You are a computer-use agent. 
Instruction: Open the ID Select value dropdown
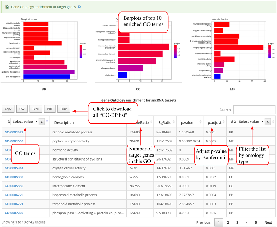tap(25, 122)
